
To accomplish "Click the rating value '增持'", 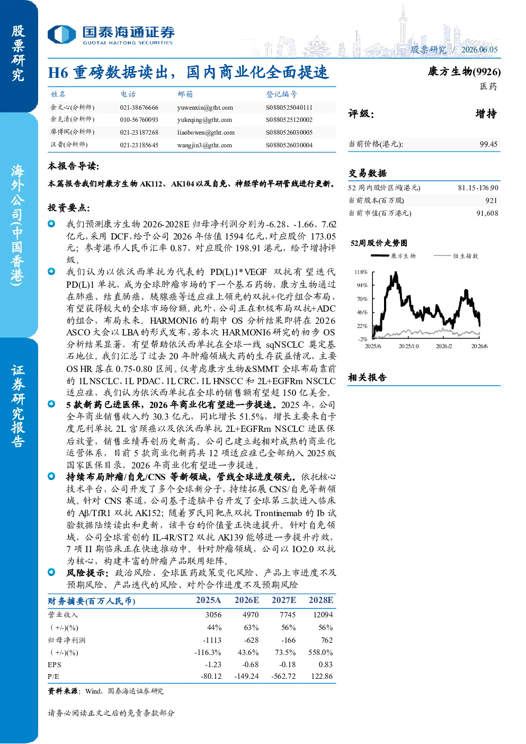I will [x=486, y=114].
